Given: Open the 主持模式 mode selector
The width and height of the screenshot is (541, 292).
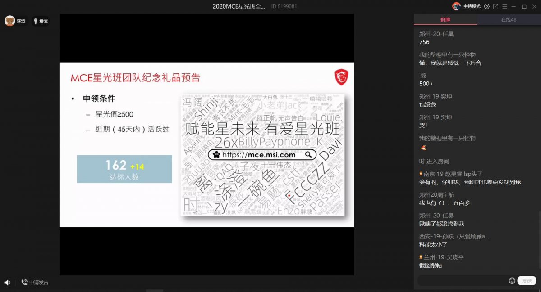Looking at the screenshot, I should click(472, 6).
